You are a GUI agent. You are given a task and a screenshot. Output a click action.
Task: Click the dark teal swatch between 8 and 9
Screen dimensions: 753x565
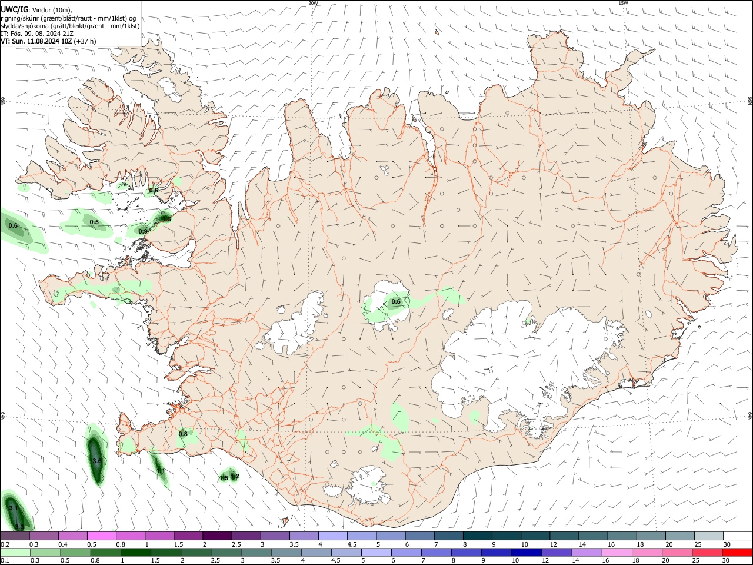coord(478,536)
